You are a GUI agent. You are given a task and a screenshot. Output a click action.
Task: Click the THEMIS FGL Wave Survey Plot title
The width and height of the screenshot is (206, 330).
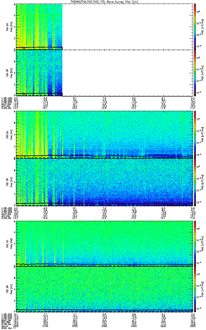(104, 2)
